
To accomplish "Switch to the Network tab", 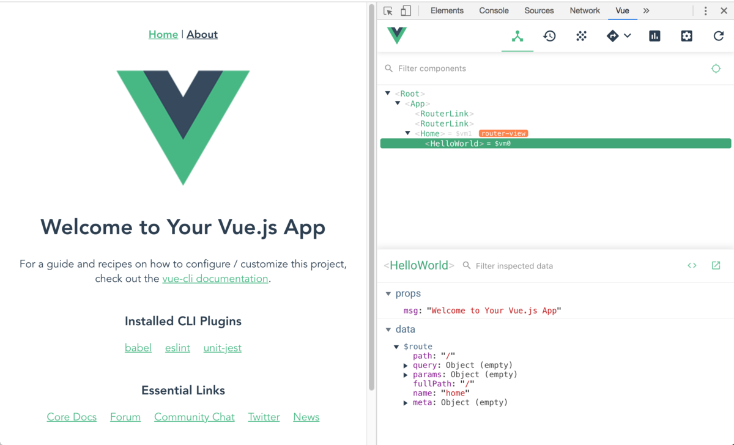I will (585, 11).
